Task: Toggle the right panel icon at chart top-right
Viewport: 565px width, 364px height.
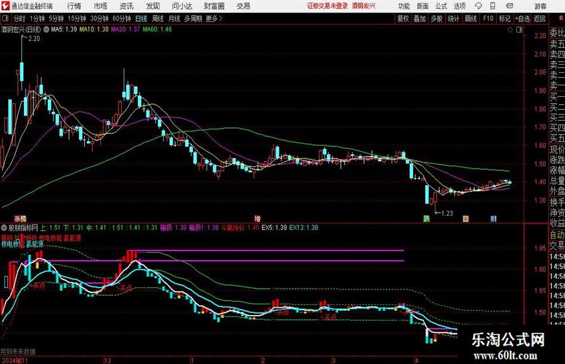Action: (x=519, y=30)
